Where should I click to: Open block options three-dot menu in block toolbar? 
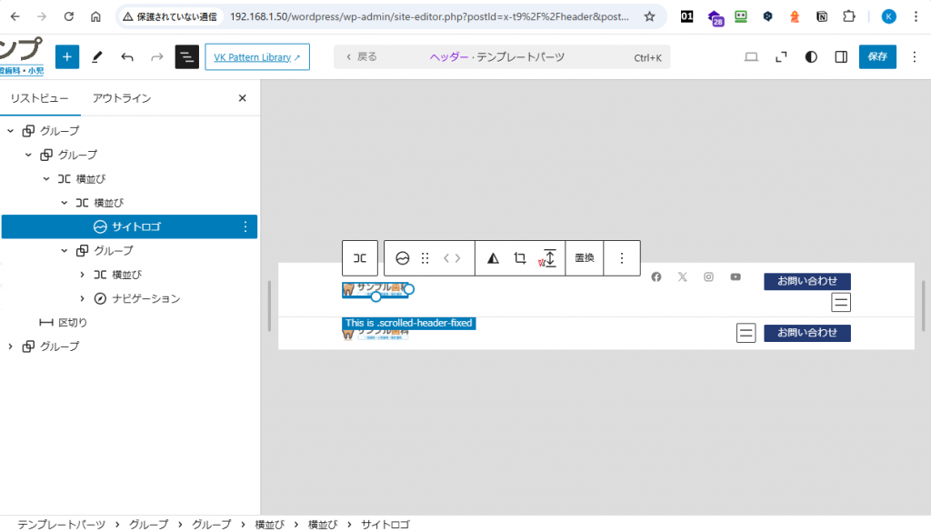622,258
